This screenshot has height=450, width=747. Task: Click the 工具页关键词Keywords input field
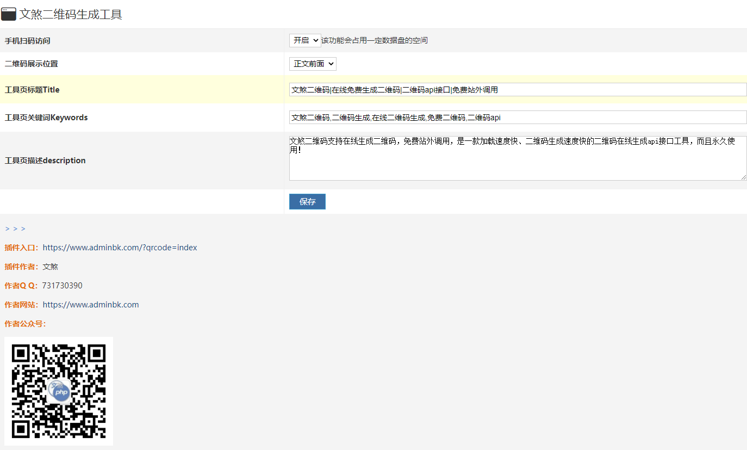518,118
